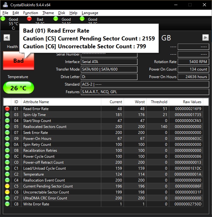Viewport: 212px width, 217px height.
Task: Go to previous disk with left arrow
Action: click(7, 38)
